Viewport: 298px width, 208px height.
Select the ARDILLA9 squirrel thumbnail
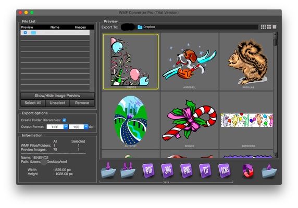[246, 61]
